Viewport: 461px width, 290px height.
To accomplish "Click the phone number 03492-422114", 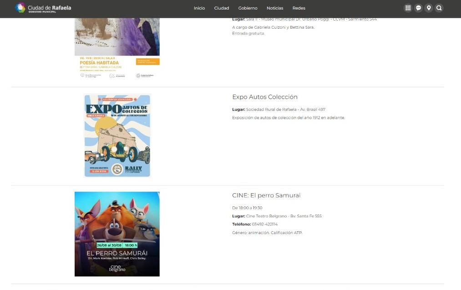I will click(x=264, y=224).
